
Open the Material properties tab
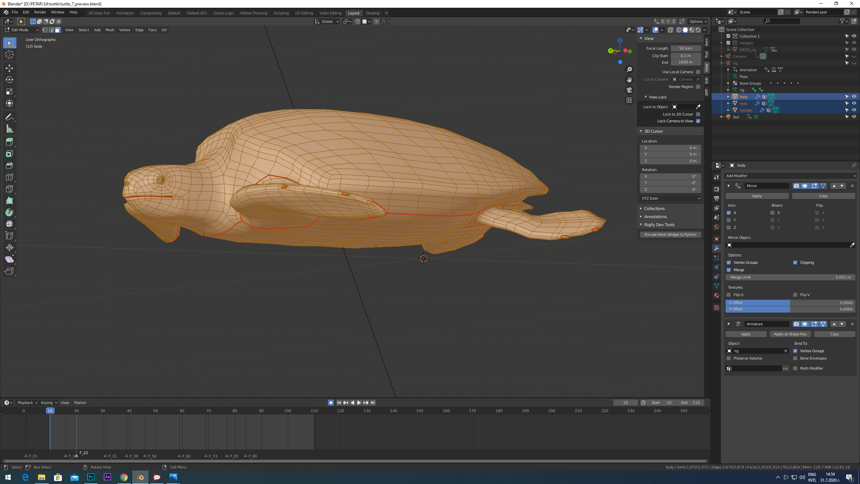(x=717, y=295)
